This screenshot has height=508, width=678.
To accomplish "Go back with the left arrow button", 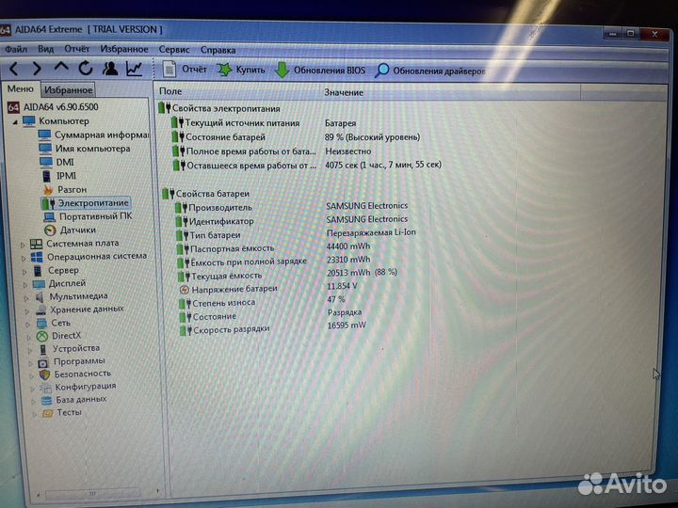I will [x=14, y=69].
